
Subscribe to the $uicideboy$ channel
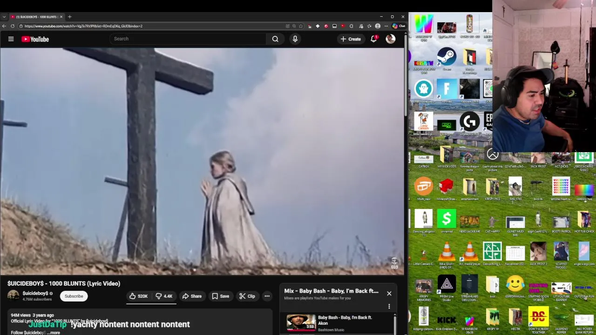(74, 296)
